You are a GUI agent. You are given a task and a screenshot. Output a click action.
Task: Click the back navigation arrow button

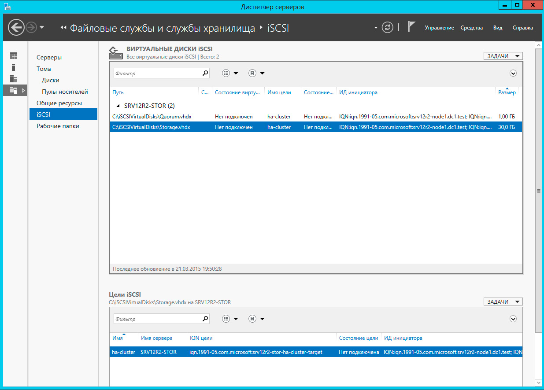point(16,27)
